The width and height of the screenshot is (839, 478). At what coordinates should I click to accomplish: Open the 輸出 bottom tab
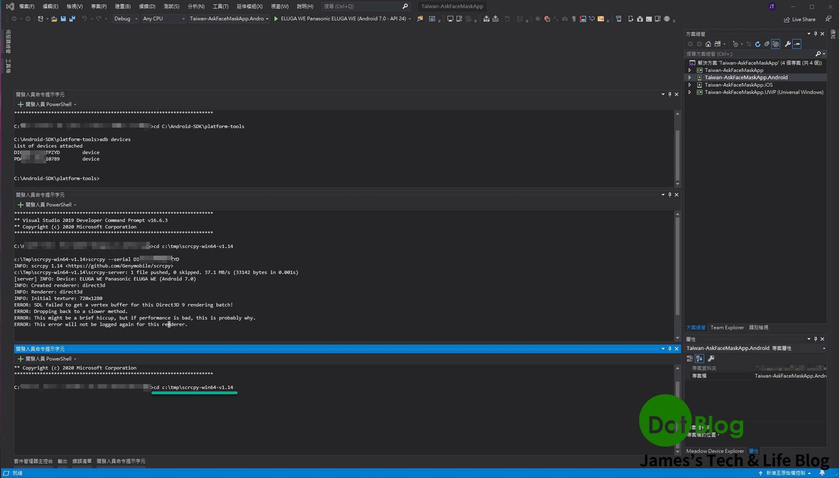click(x=62, y=461)
